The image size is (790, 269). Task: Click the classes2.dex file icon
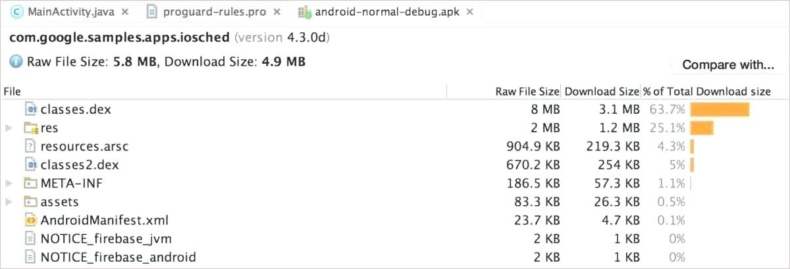(x=31, y=164)
